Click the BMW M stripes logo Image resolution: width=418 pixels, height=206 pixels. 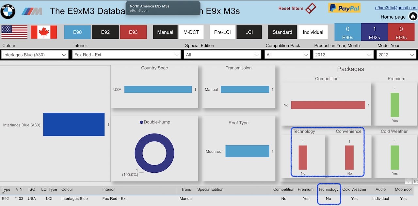[32, 11]
